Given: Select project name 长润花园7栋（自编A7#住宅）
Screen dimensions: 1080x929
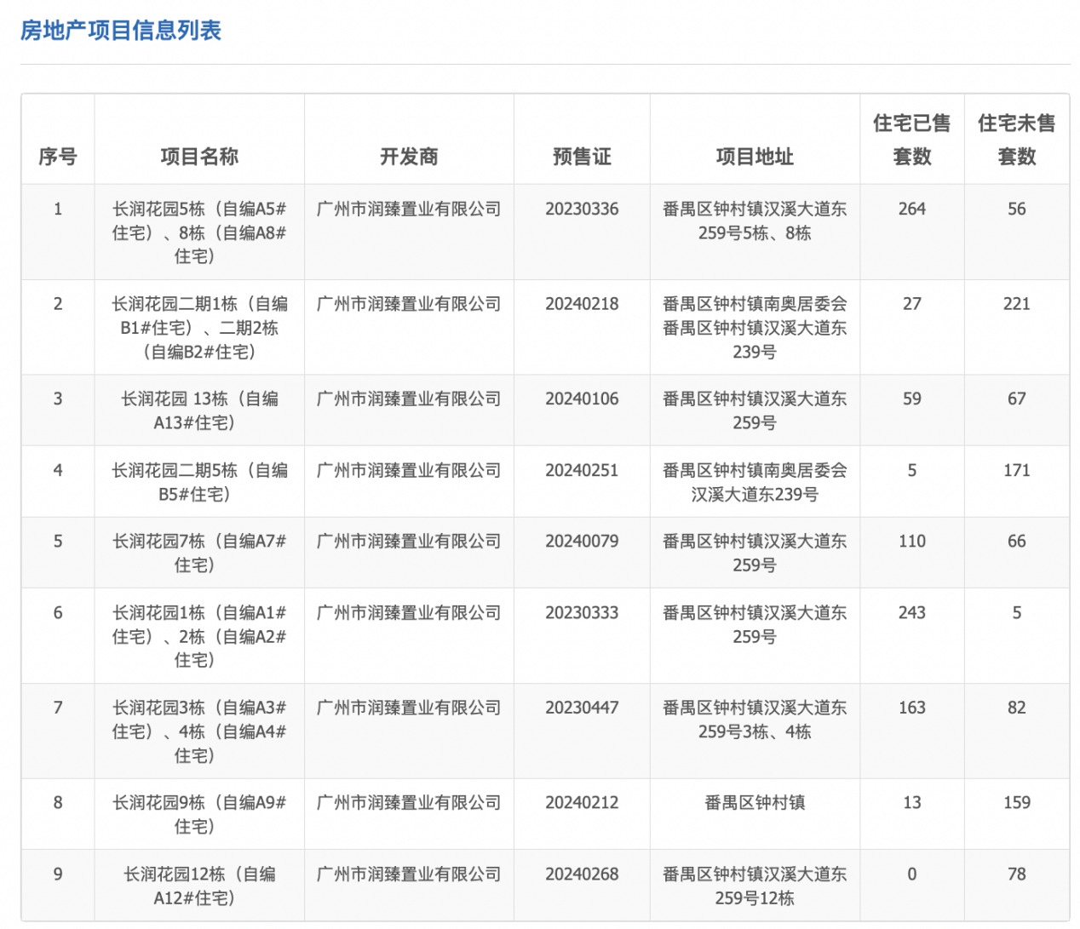Looking at the screenshot, I should 199,553.
